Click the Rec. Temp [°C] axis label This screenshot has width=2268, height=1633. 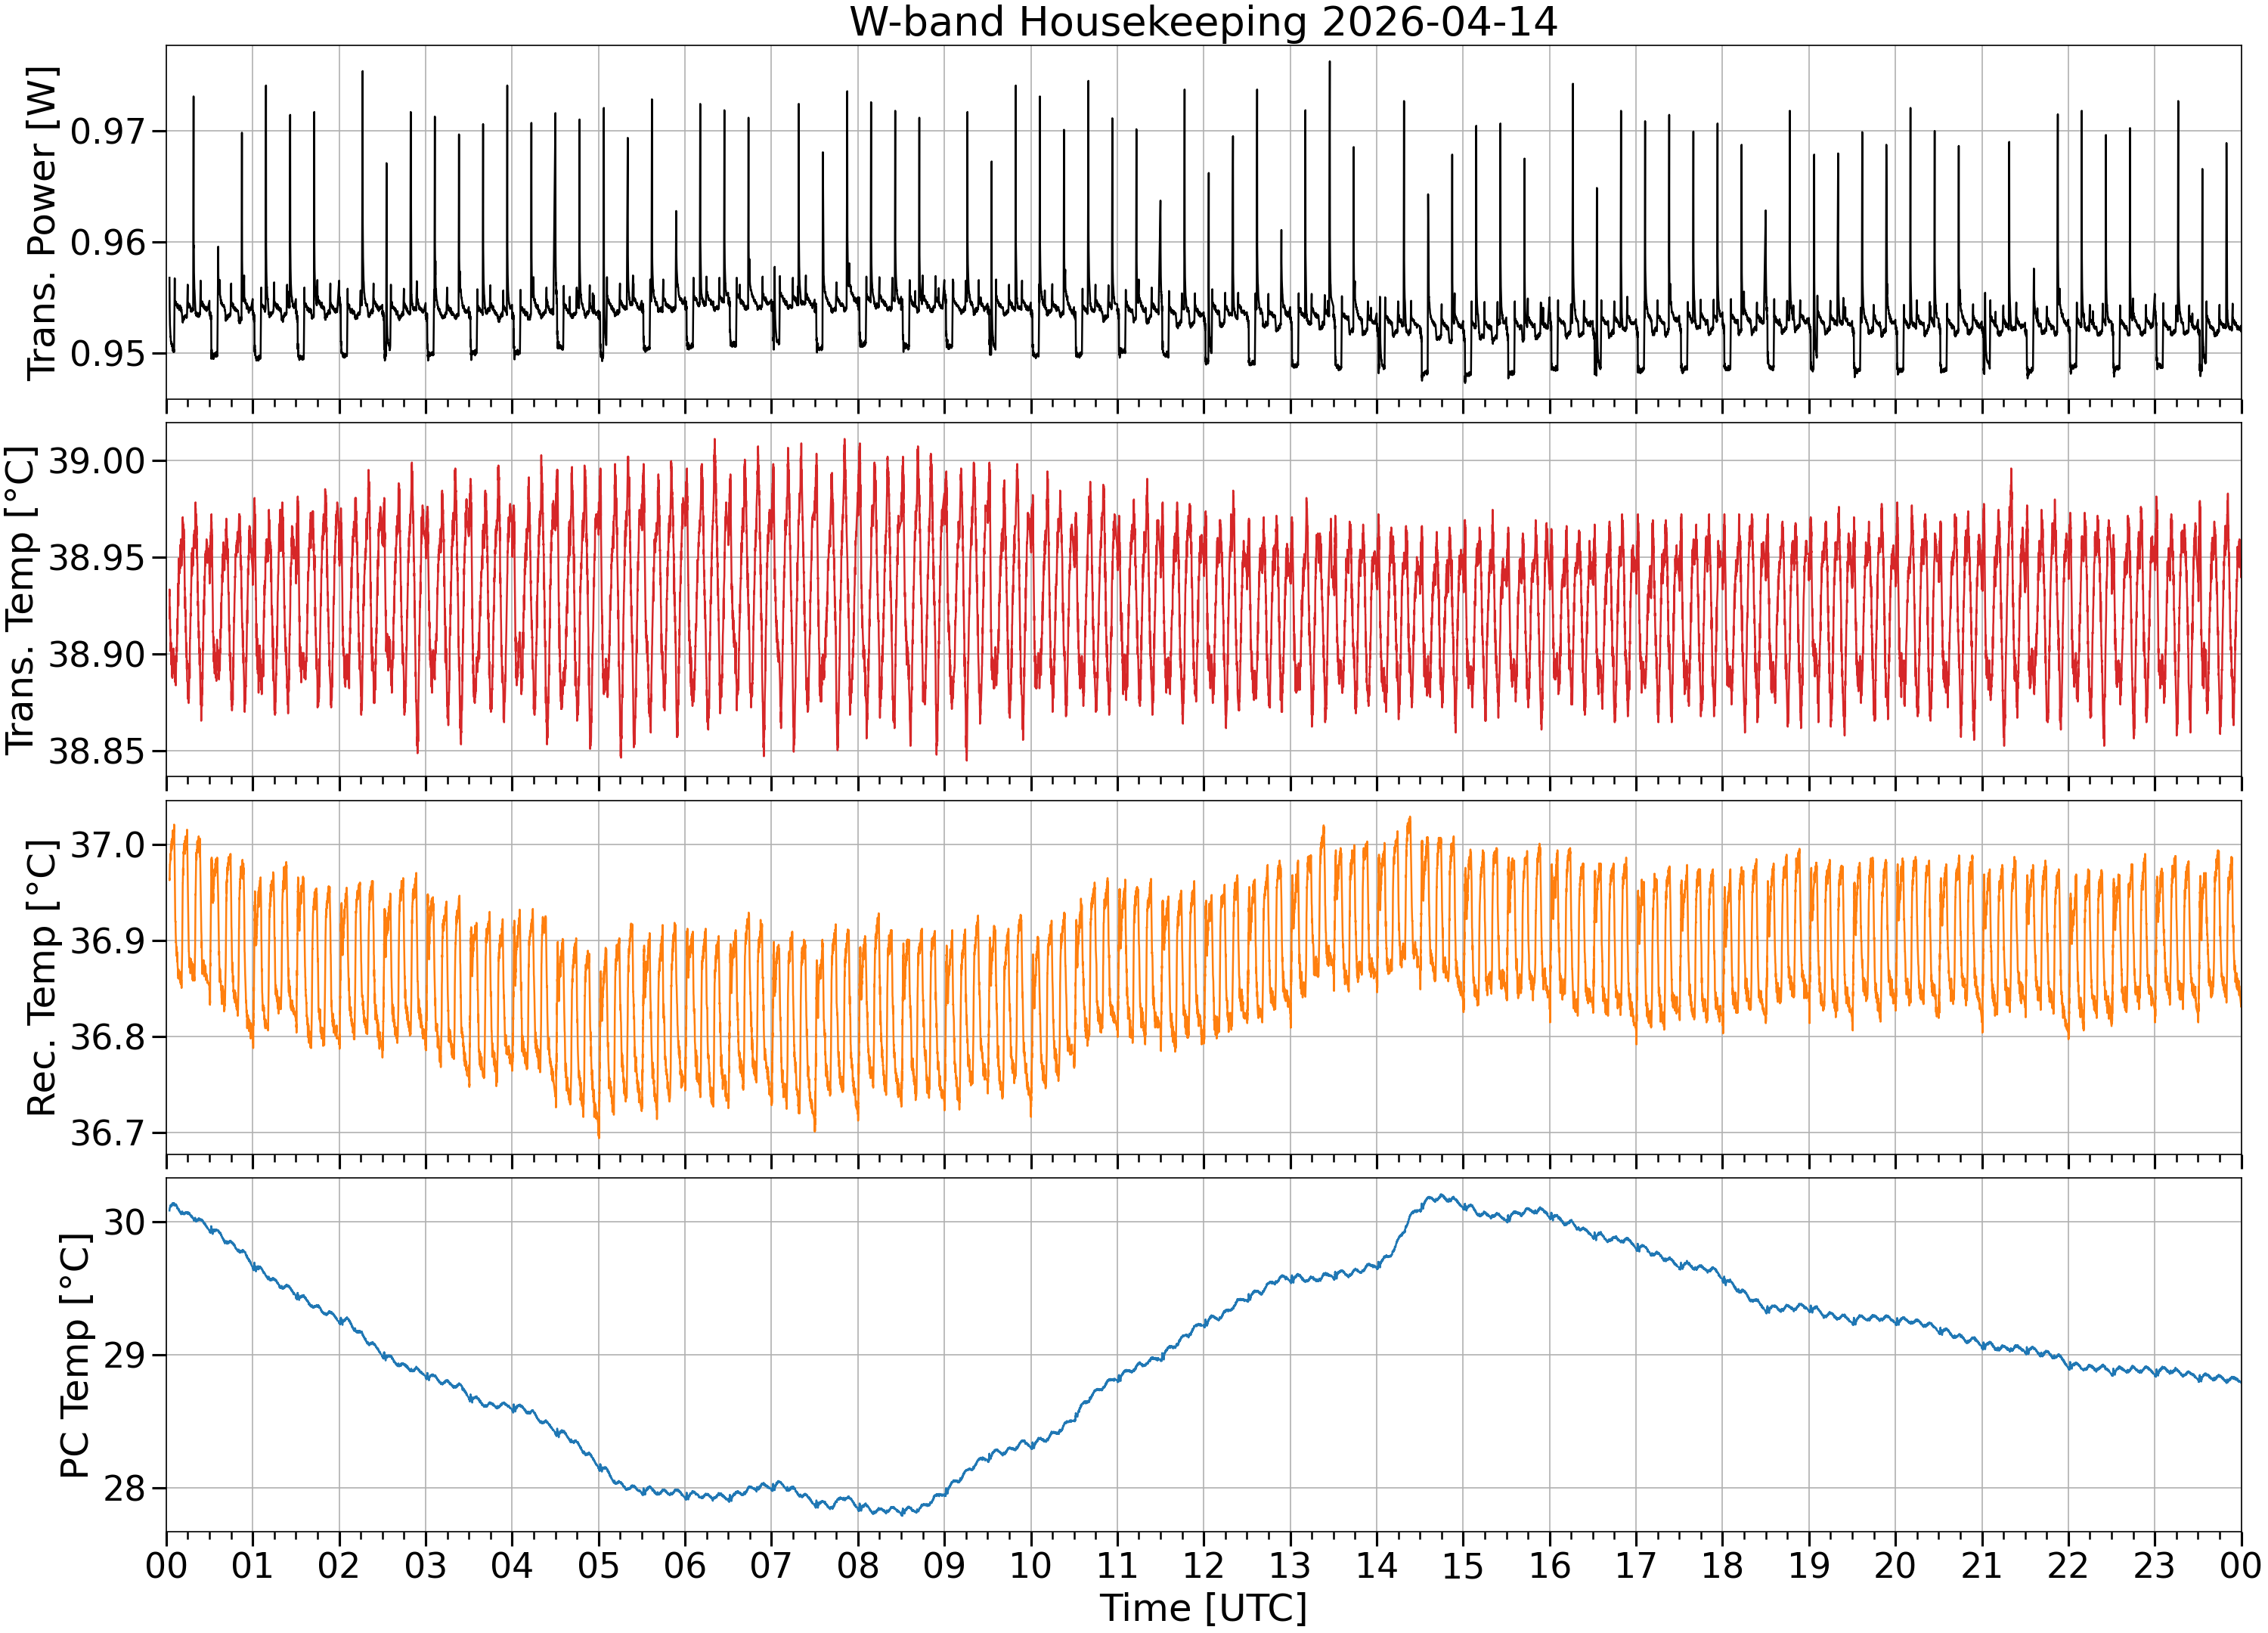[x=42, y=977]
